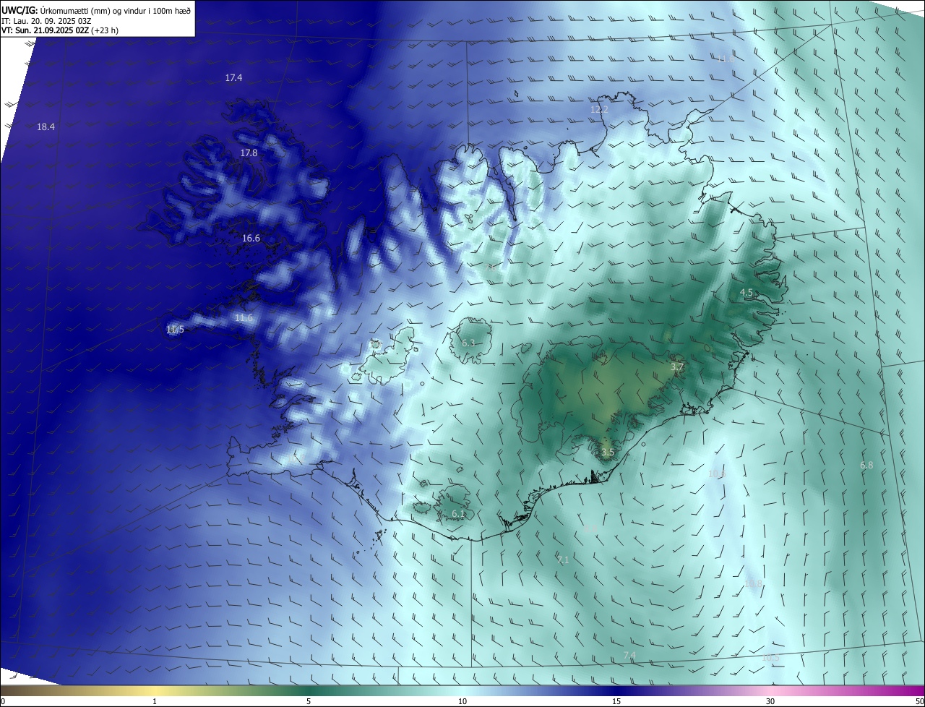Click the '15' tick on the color scale
Image resolution: width=925 pixels, height=707 pixels.
coord(616,701)
